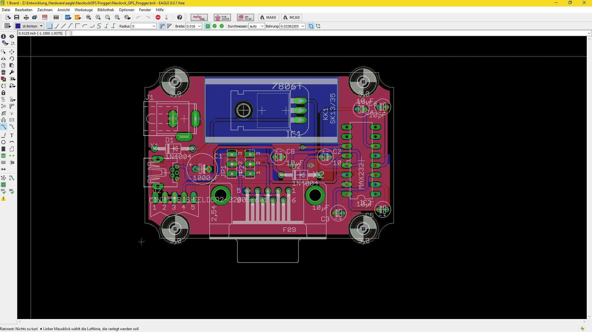Click the design link button
Screen dimensions: 592x332
click(x=199, y=18)
